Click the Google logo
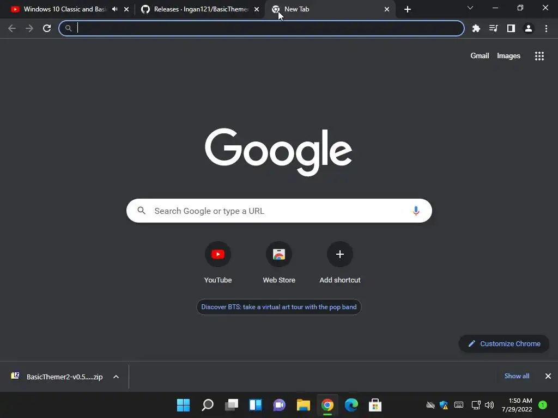Screen dimensions: 558x418 point(278,152)
